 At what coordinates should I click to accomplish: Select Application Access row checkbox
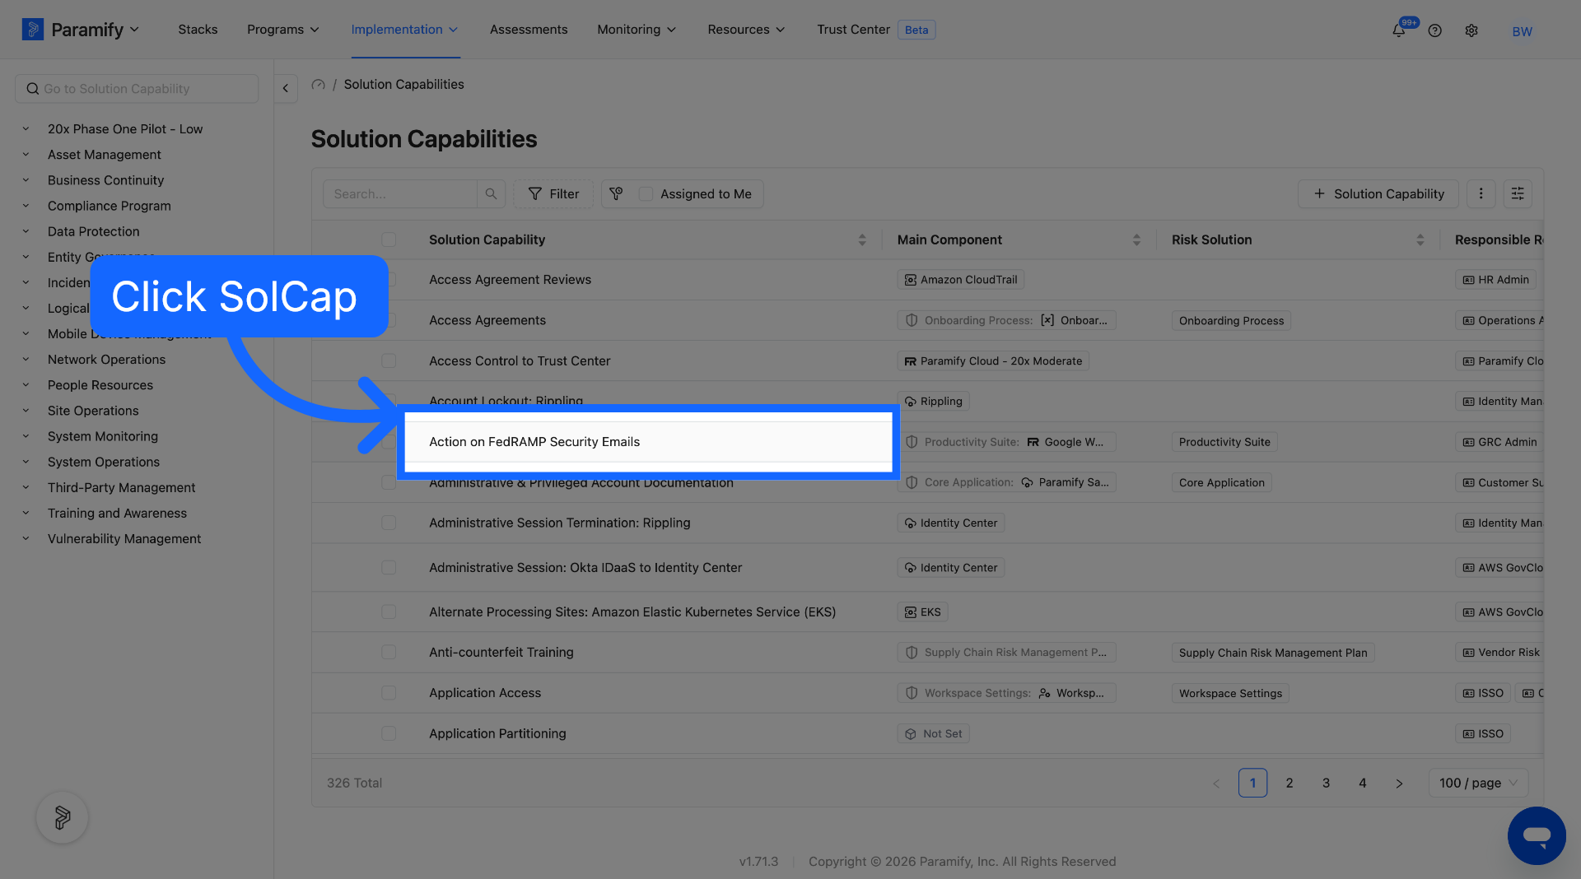coord(389,693)
